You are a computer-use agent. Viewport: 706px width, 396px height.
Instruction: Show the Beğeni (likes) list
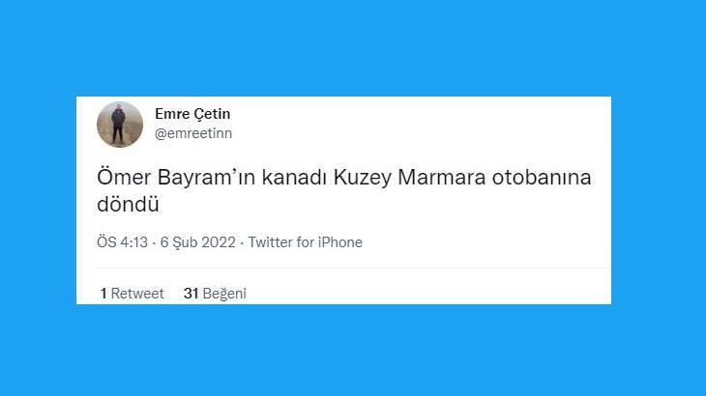224,294
